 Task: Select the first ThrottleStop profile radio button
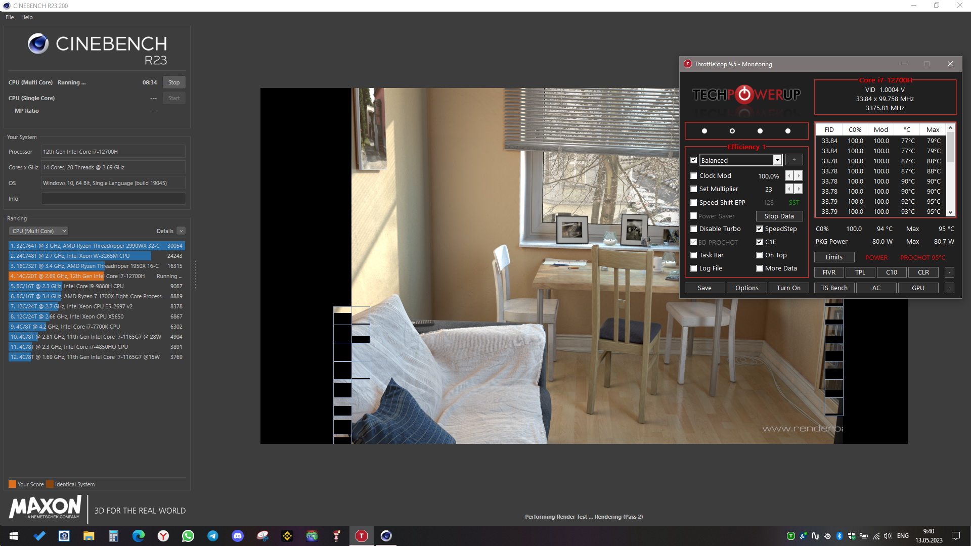pyautogui.click(x=704, y=131)
